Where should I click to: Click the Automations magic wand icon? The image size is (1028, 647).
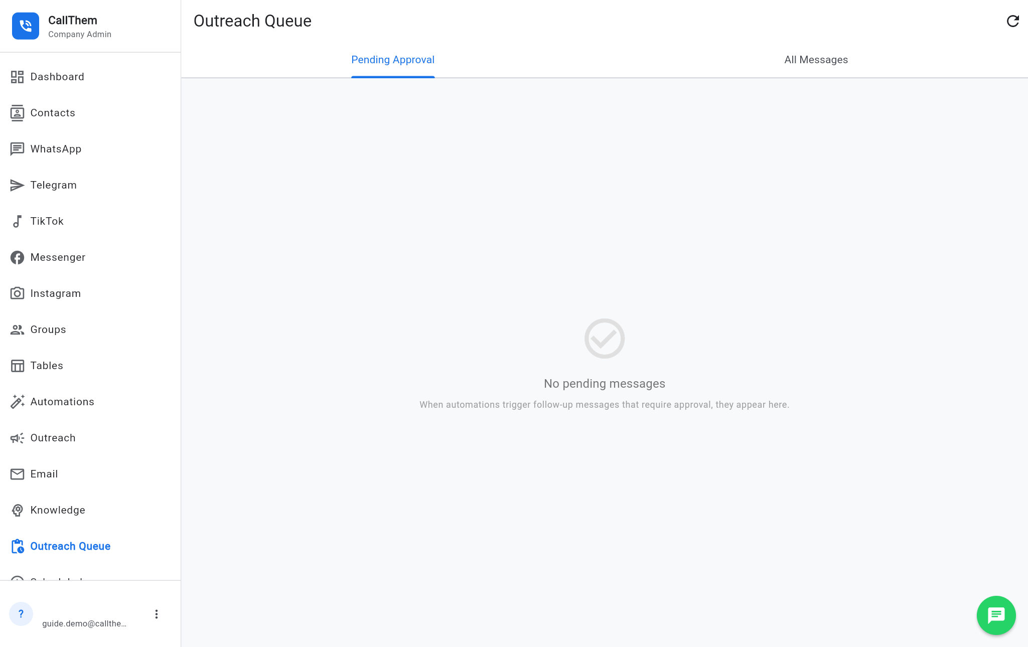click(17, 402)
